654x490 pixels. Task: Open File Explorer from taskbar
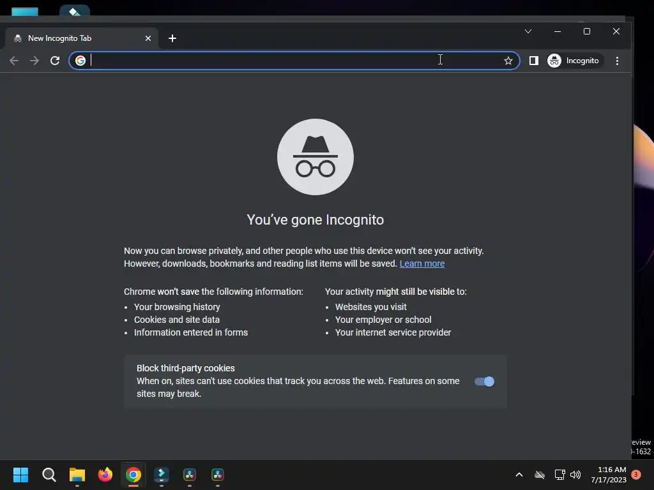(77, 475)
